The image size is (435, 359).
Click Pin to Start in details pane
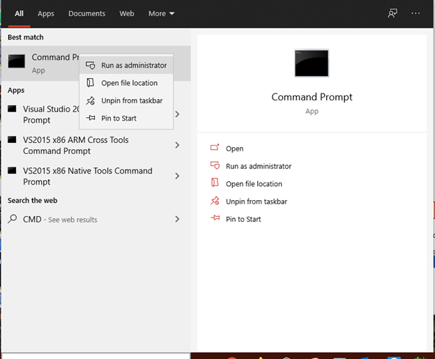tap(243, 219)
